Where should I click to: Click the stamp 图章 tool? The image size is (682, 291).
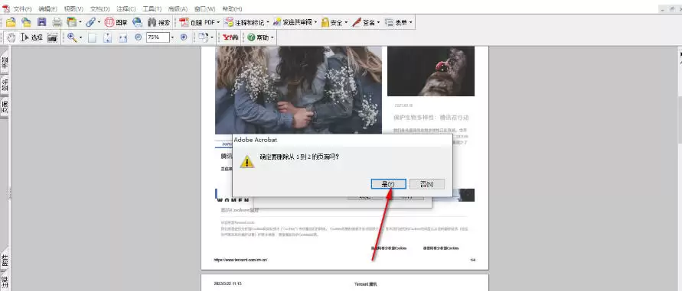116,22
